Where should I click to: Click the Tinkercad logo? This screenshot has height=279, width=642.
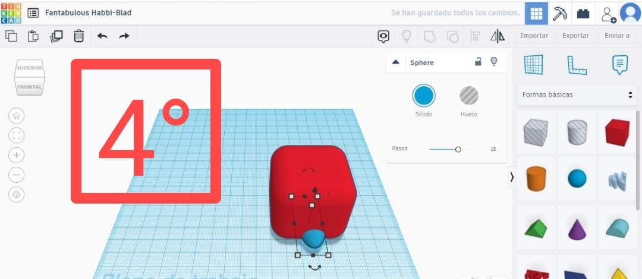click(x=11, y=13)
